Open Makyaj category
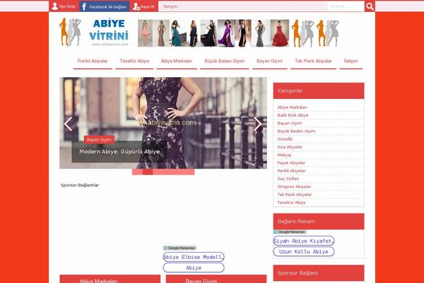424x283 pixels. (284, 155)
